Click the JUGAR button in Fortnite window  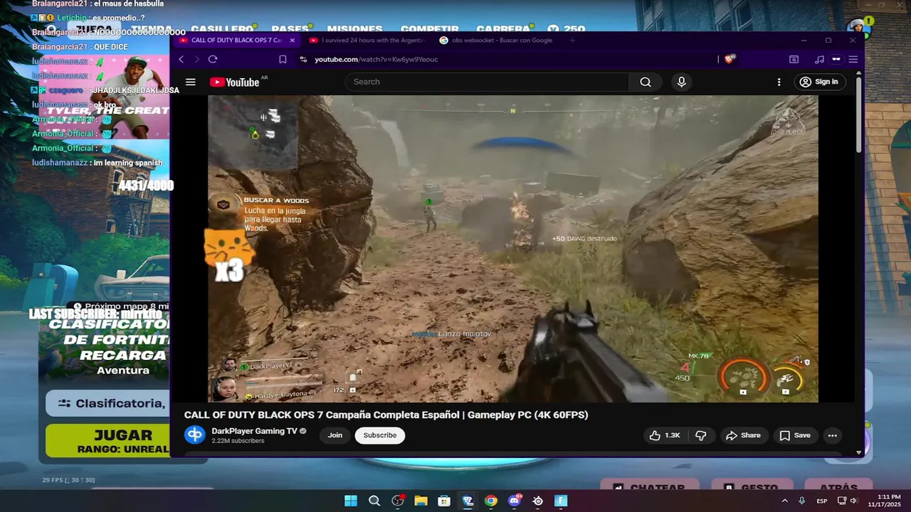(108, 440)
